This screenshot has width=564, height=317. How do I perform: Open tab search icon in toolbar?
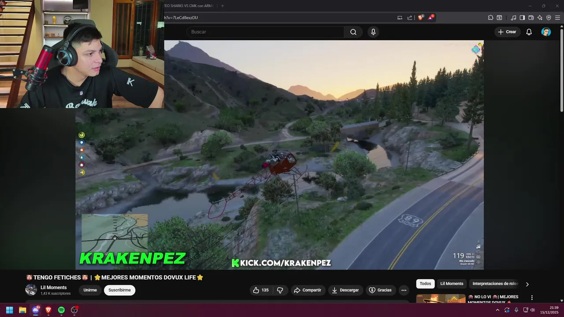tap(499, 18)
